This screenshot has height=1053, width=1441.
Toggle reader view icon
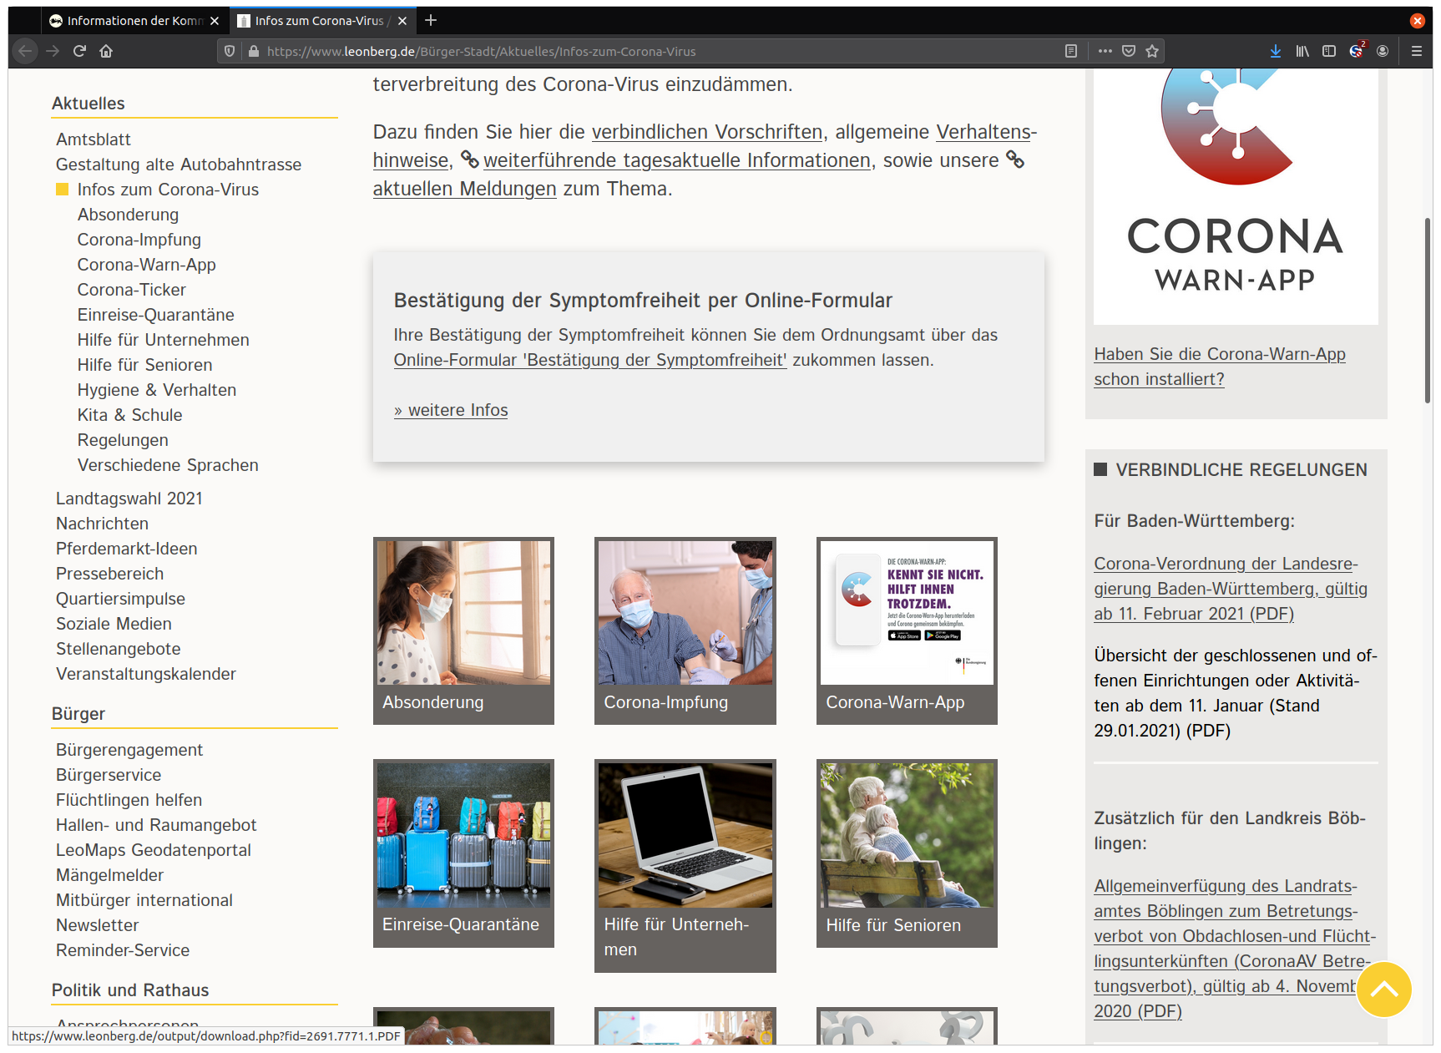1071,51
